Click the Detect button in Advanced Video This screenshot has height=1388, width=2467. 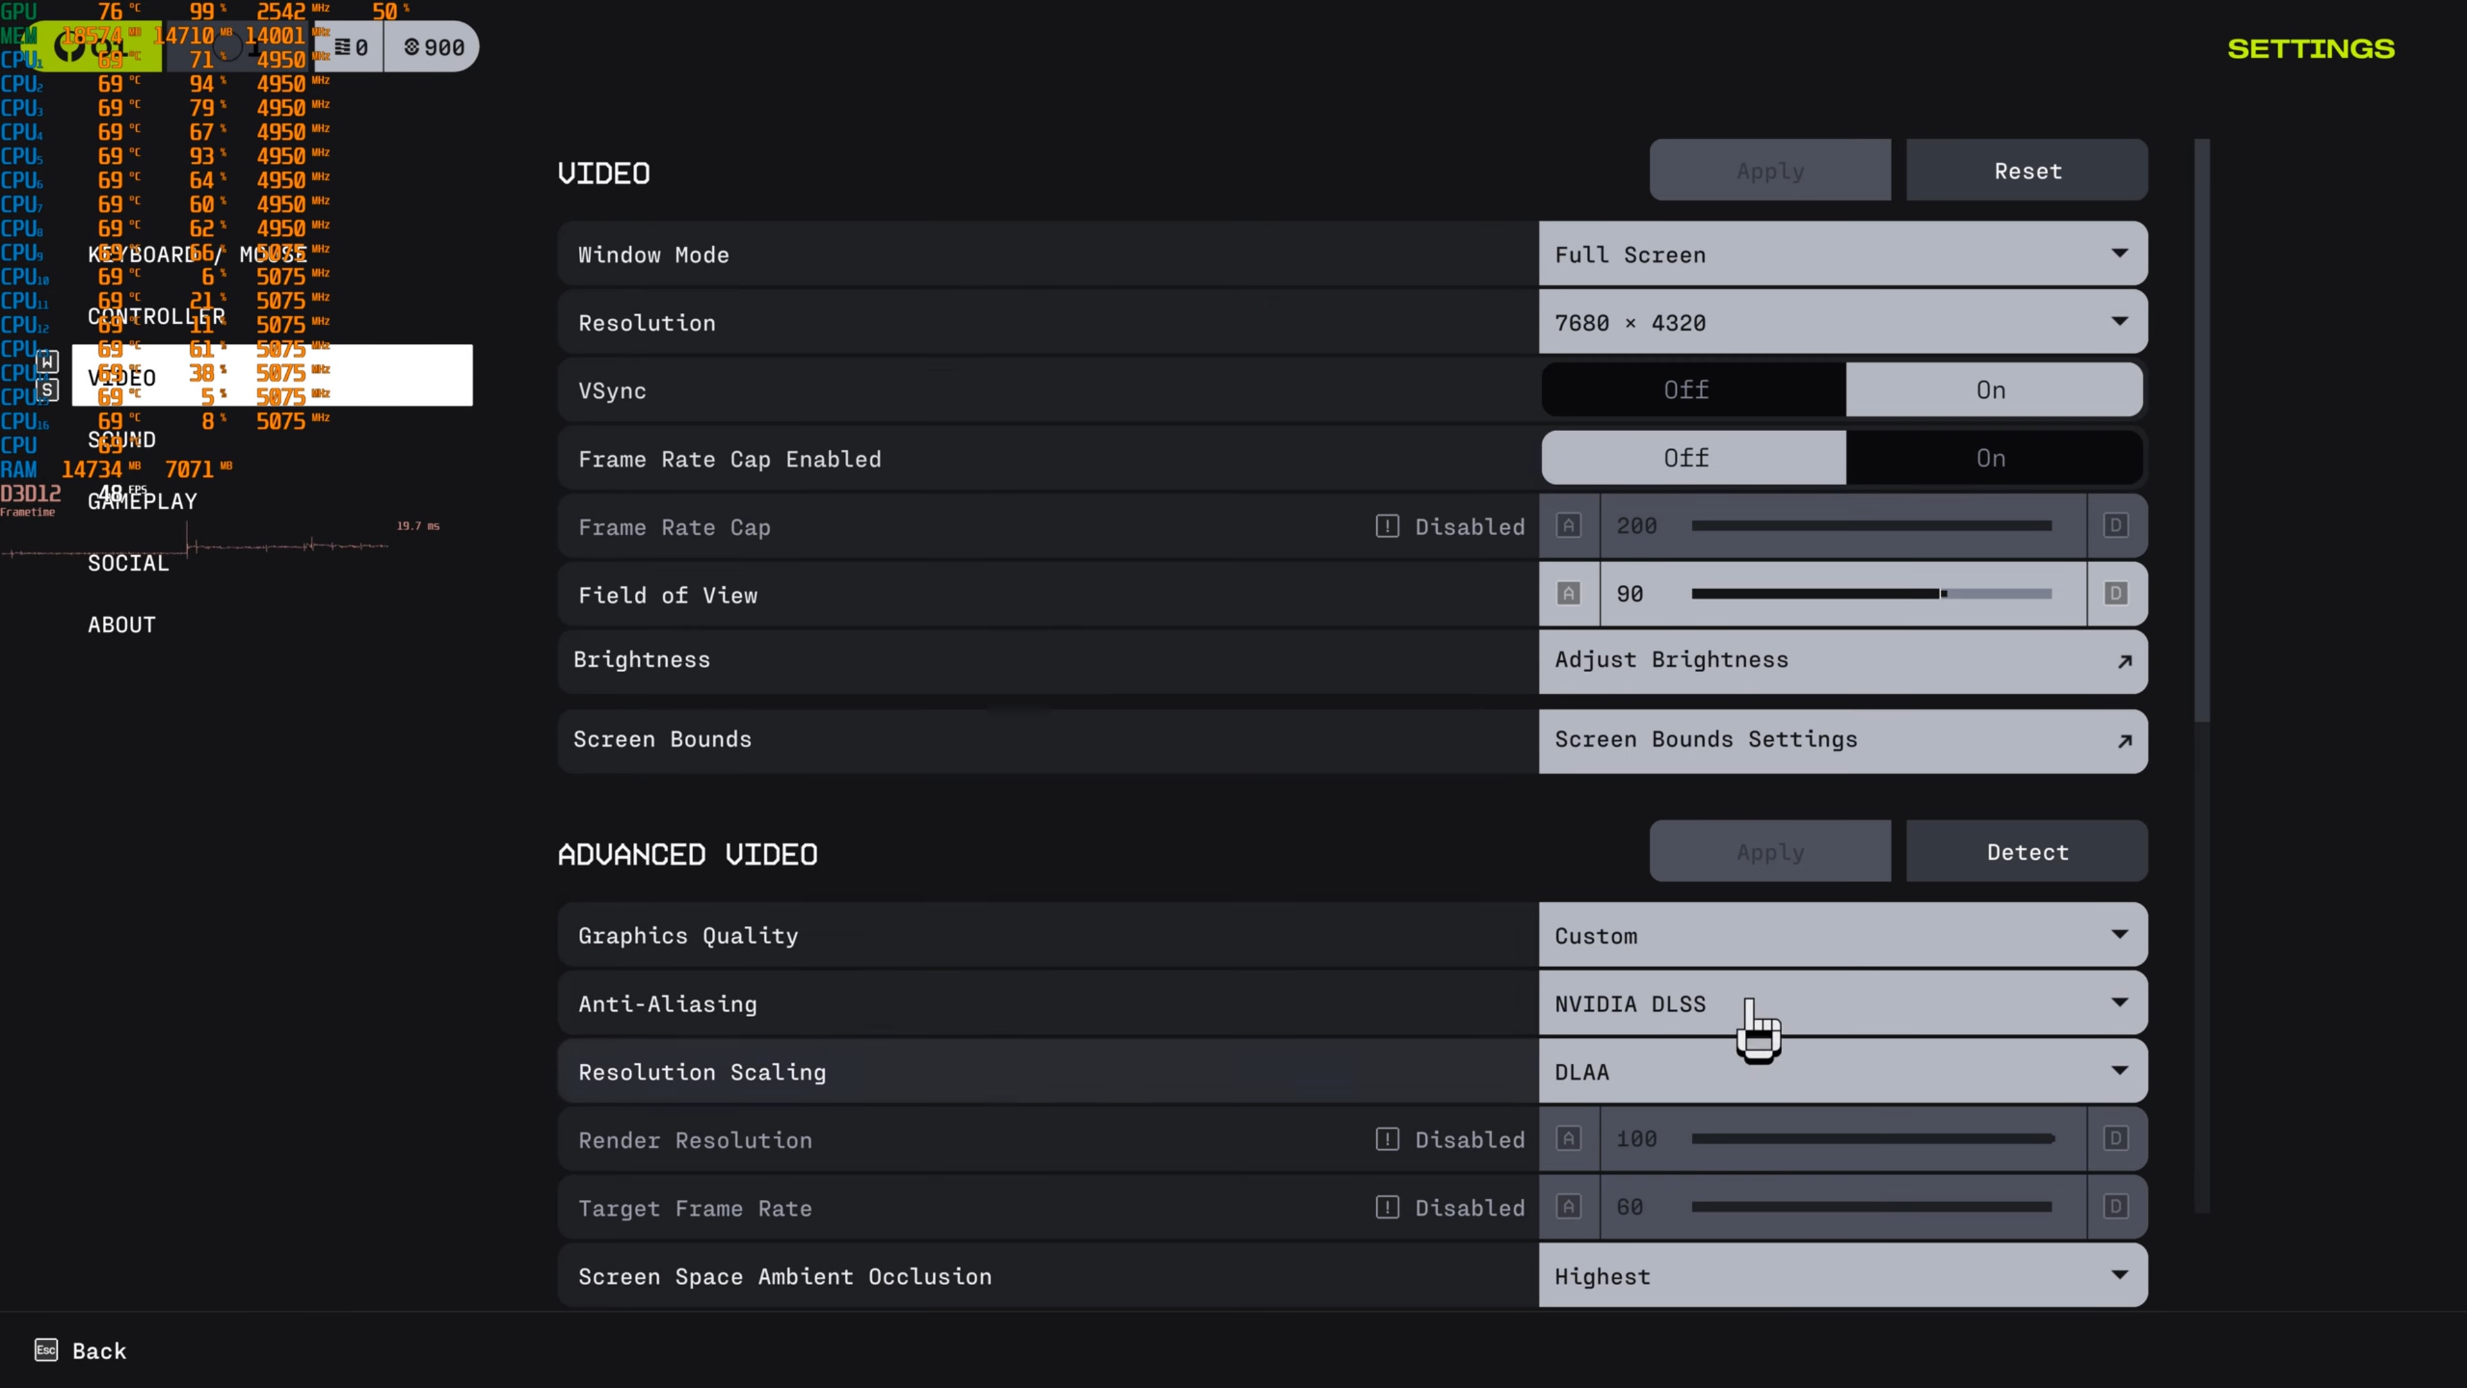2026,851
